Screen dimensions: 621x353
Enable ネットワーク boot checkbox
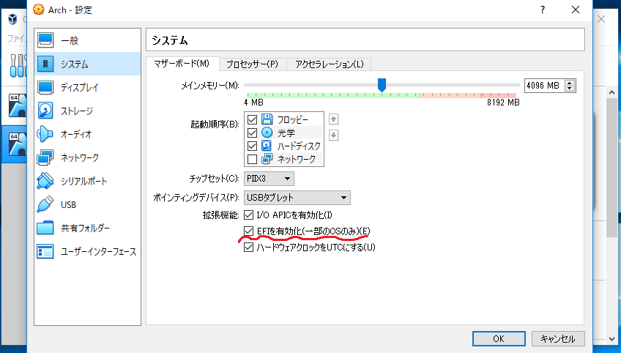point(252,159)
